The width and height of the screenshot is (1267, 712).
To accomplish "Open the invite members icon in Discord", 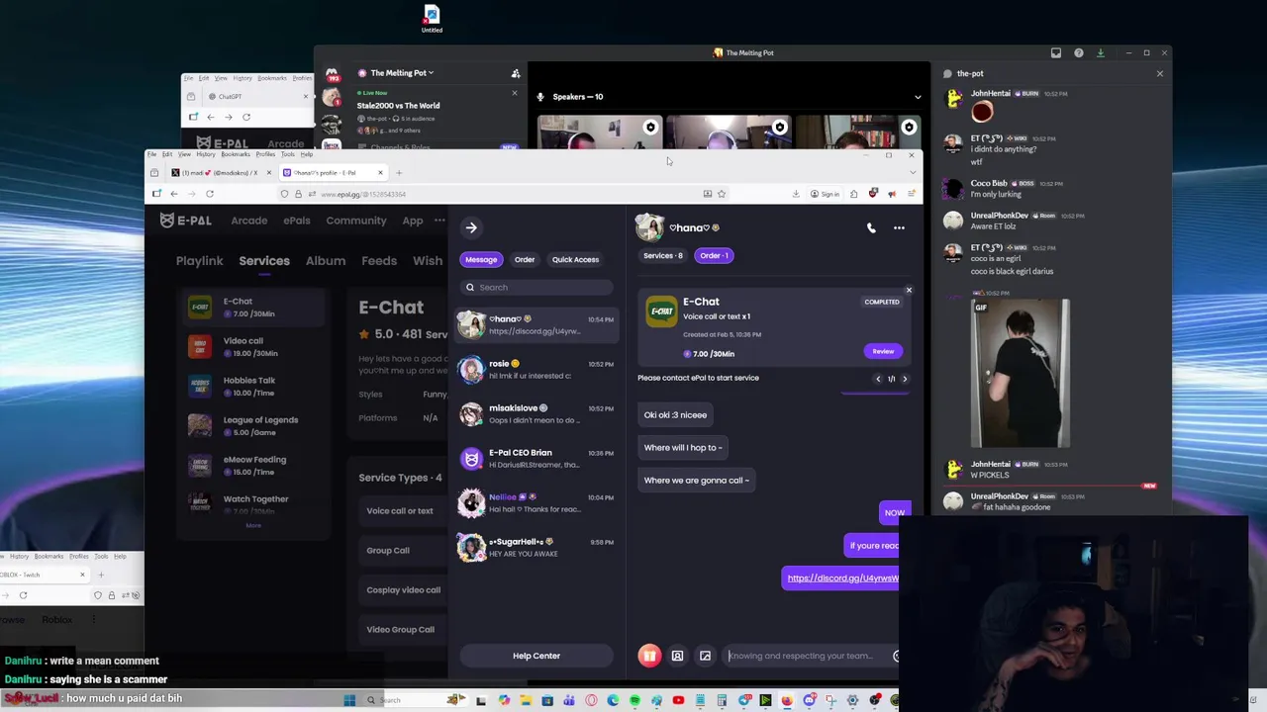I will (516, 73).
